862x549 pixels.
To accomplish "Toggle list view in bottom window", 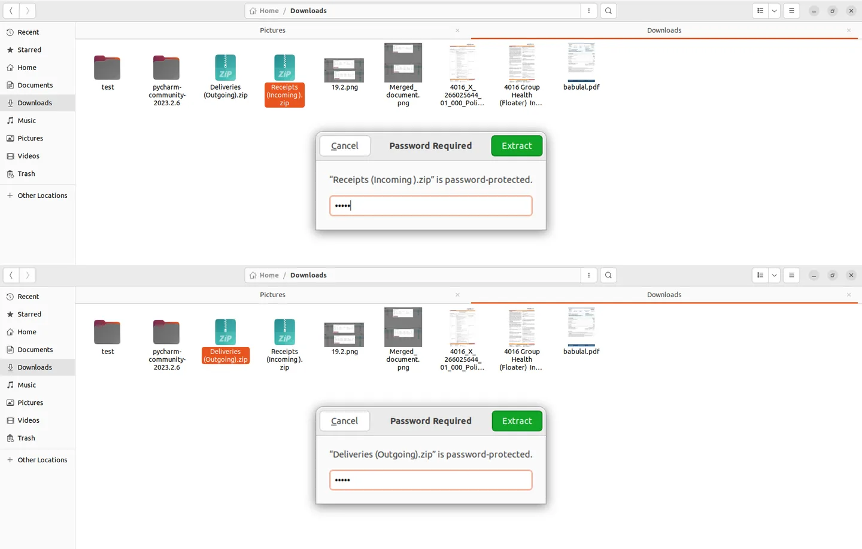I will [x=760, y=275].
